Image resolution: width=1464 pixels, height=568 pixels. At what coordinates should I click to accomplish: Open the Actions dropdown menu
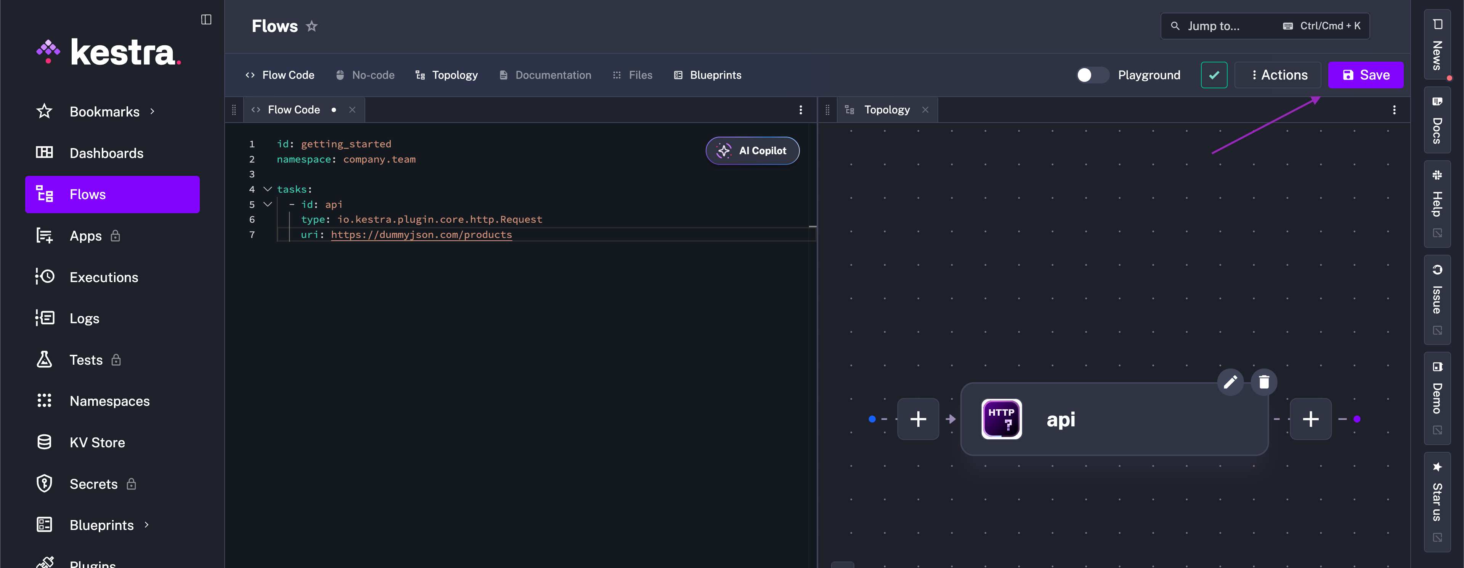coord(1278,75)
